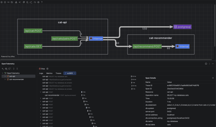Reset diagram to actual size 1:1

point(9,2)
